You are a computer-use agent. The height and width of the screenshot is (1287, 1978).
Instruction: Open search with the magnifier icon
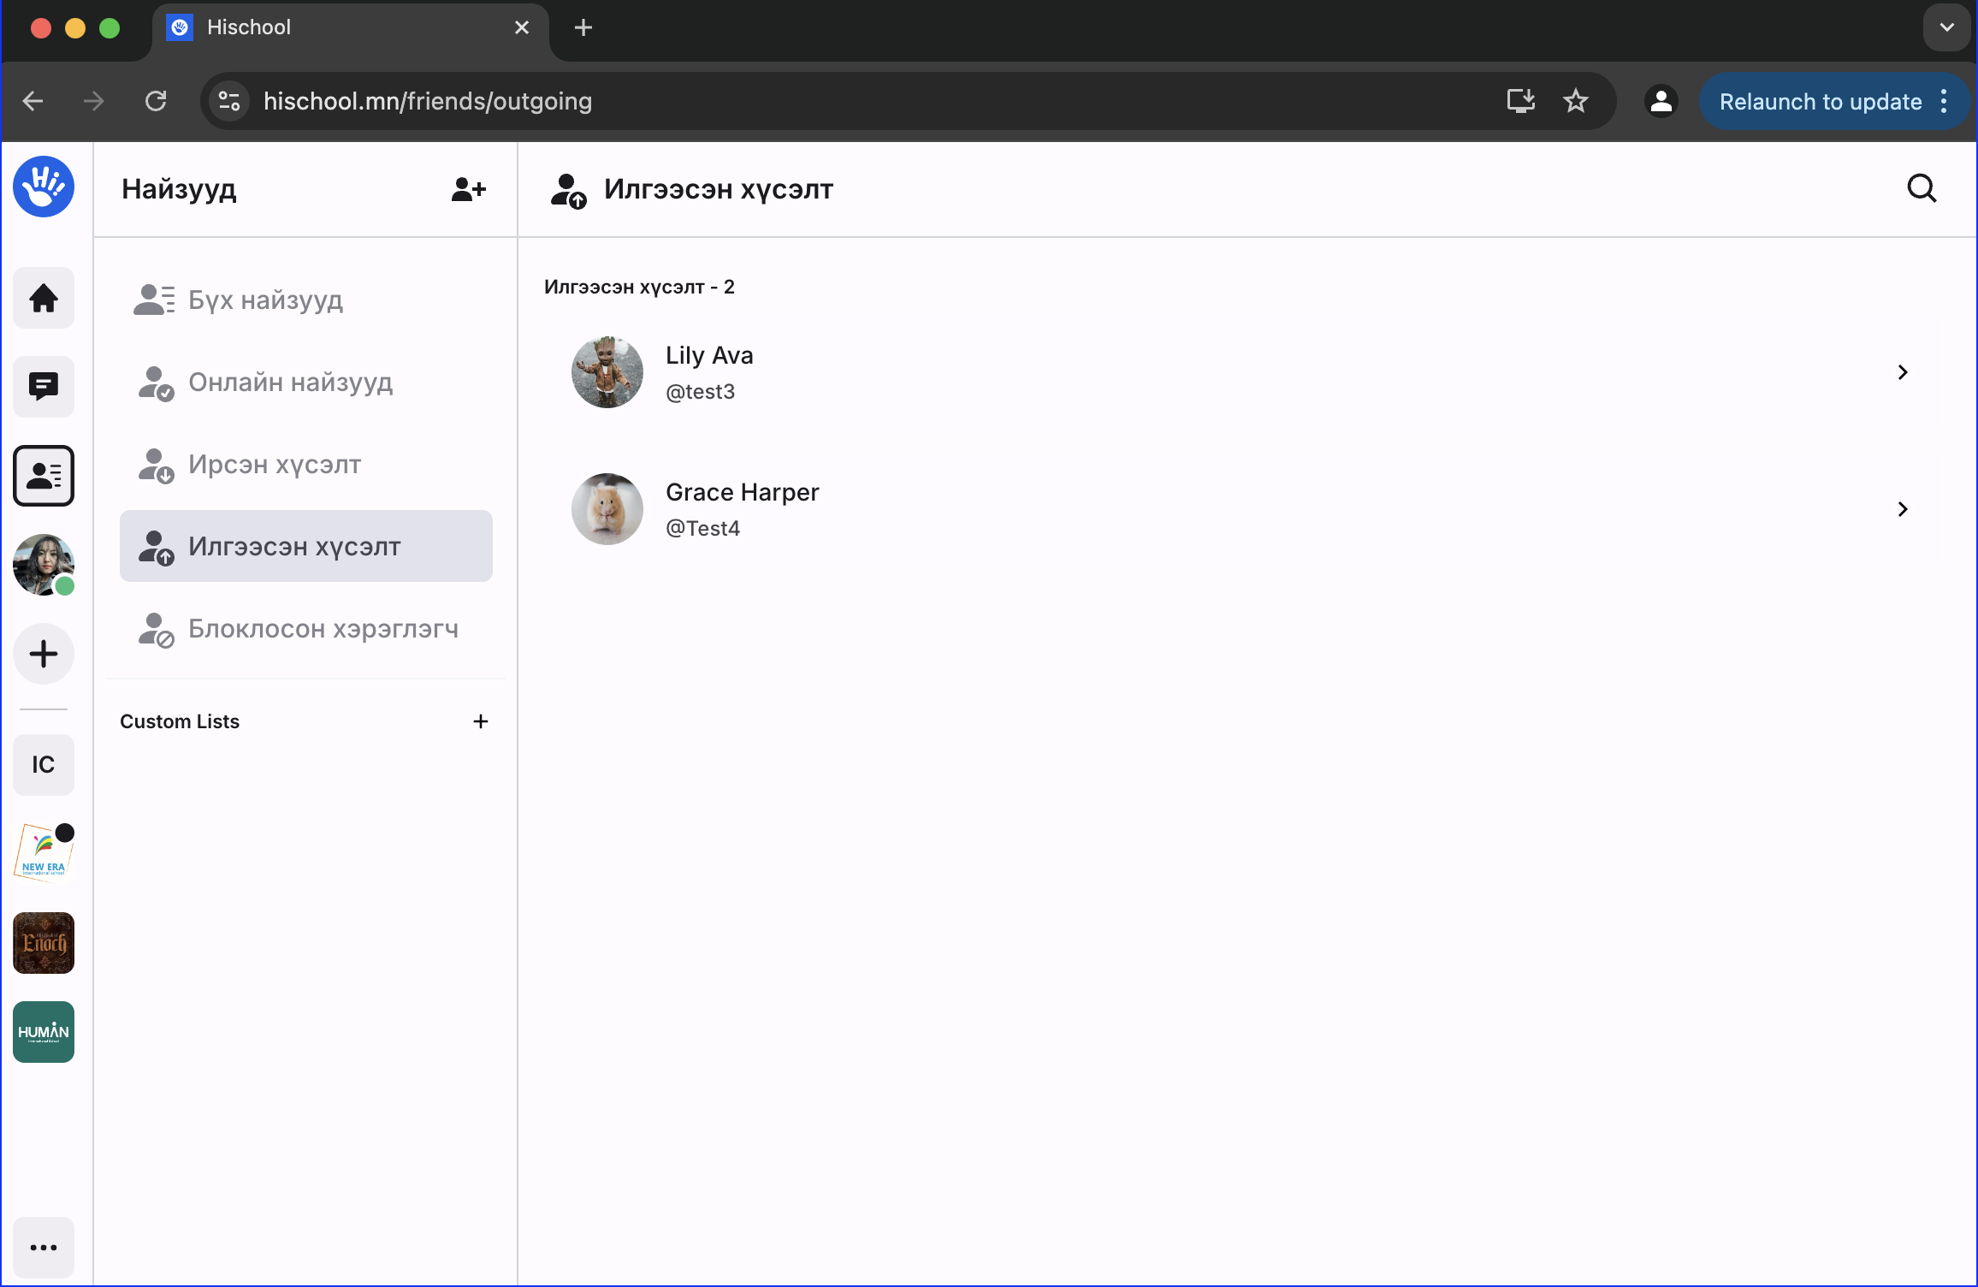(x=1922, y=188)
